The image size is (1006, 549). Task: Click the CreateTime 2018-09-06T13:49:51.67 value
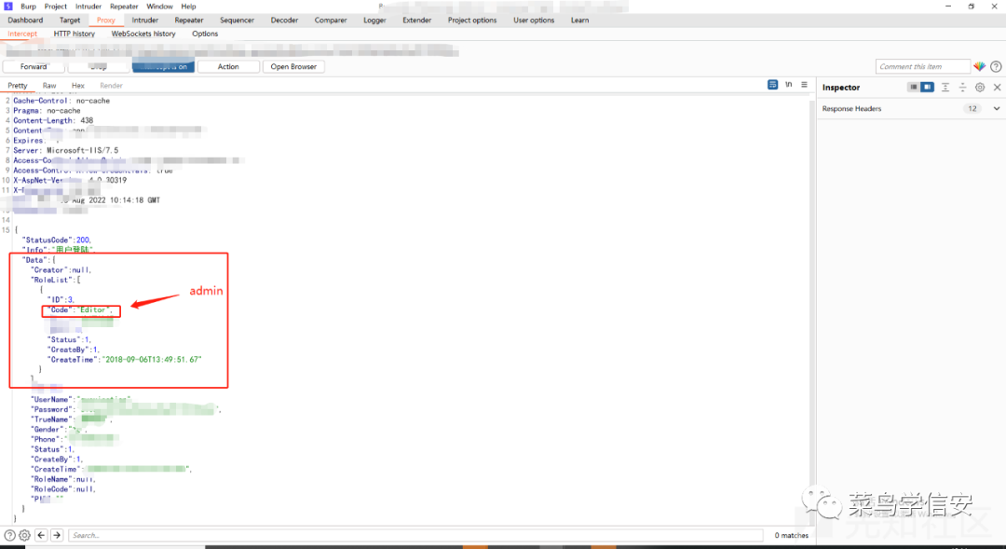click(x=154, y=360)
